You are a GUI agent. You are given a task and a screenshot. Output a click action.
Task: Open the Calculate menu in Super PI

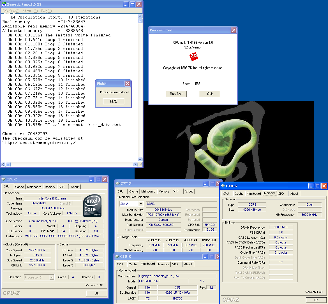11,11
